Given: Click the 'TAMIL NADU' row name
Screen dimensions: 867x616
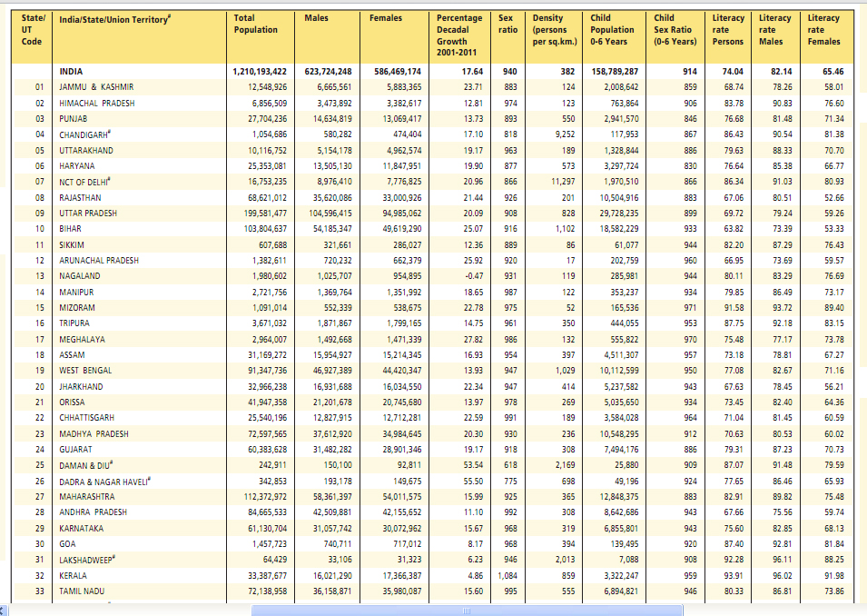Looking at the screenshot, I should pyautogui.click(x=82, y=591).
